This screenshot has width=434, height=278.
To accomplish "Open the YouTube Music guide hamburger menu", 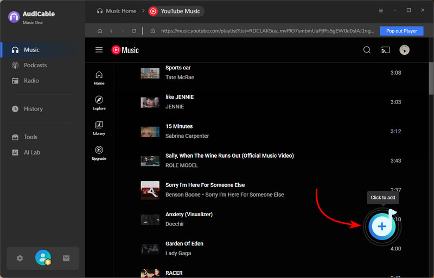I will click(99, 50).
